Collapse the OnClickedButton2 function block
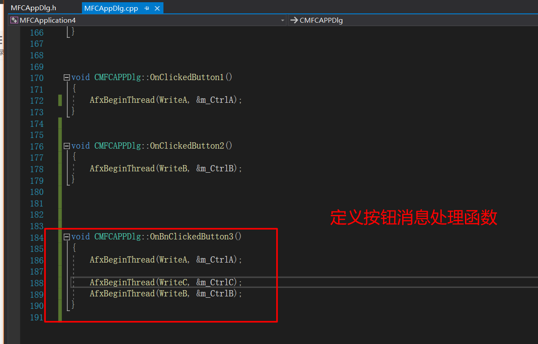 (x=67, y=146)
